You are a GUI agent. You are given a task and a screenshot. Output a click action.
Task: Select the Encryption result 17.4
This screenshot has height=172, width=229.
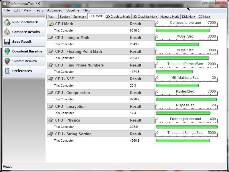pyautogui.click(x=133, y=113)
